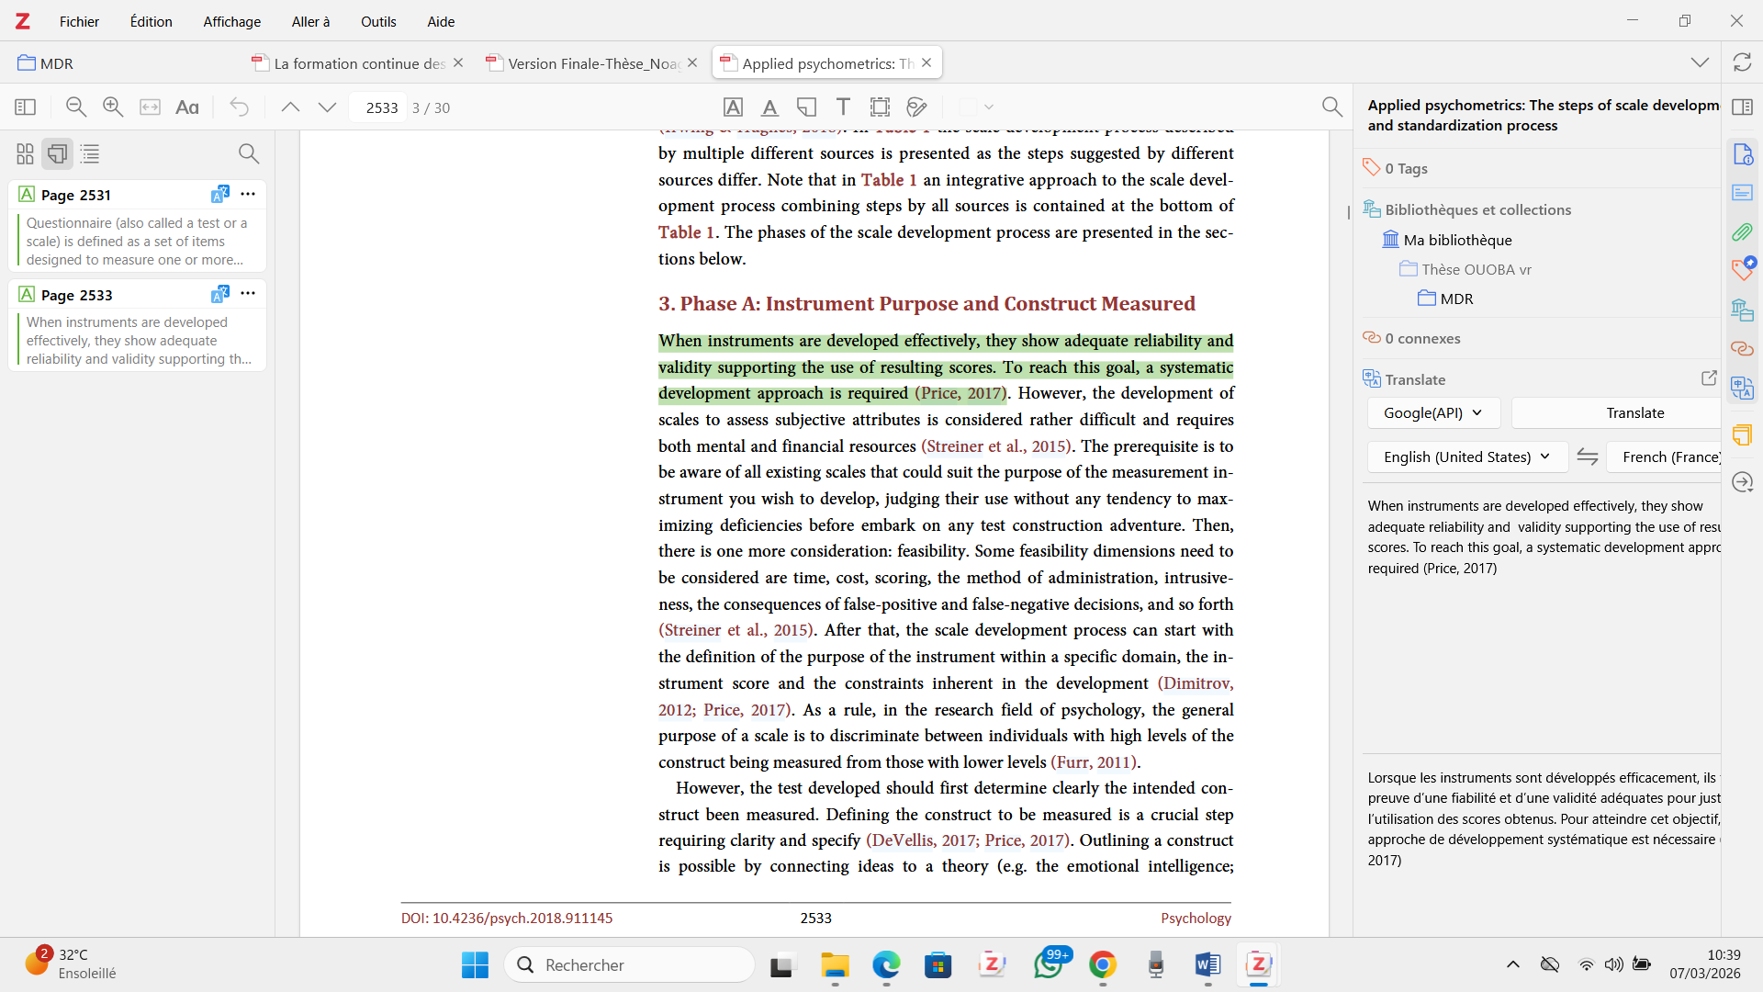Image resolution: width=1763 pixels, height=992 pixels.
Task: Open the Google(API) translation service dropdown
Action: [1433, 413]
